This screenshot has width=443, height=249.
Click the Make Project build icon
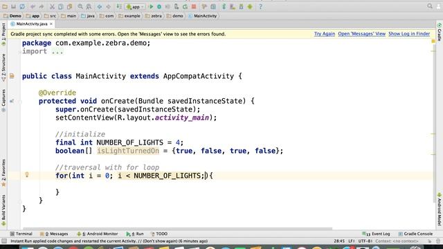tap(119, 6)
